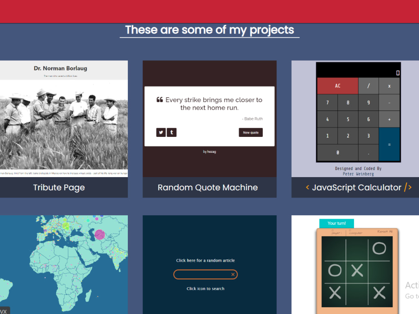Click the equals key on calculator
The width and height of the screenshot is (419, 314).
pos(389,144)
